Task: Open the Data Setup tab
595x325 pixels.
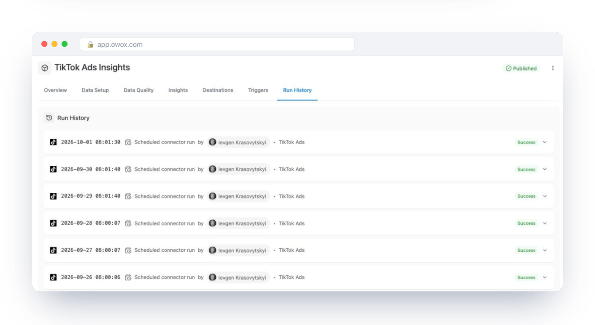Action: 95,90
